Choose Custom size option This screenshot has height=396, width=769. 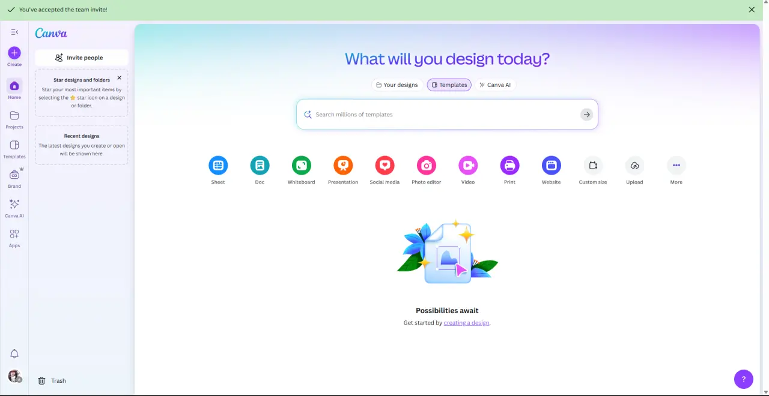click(593, 170)
